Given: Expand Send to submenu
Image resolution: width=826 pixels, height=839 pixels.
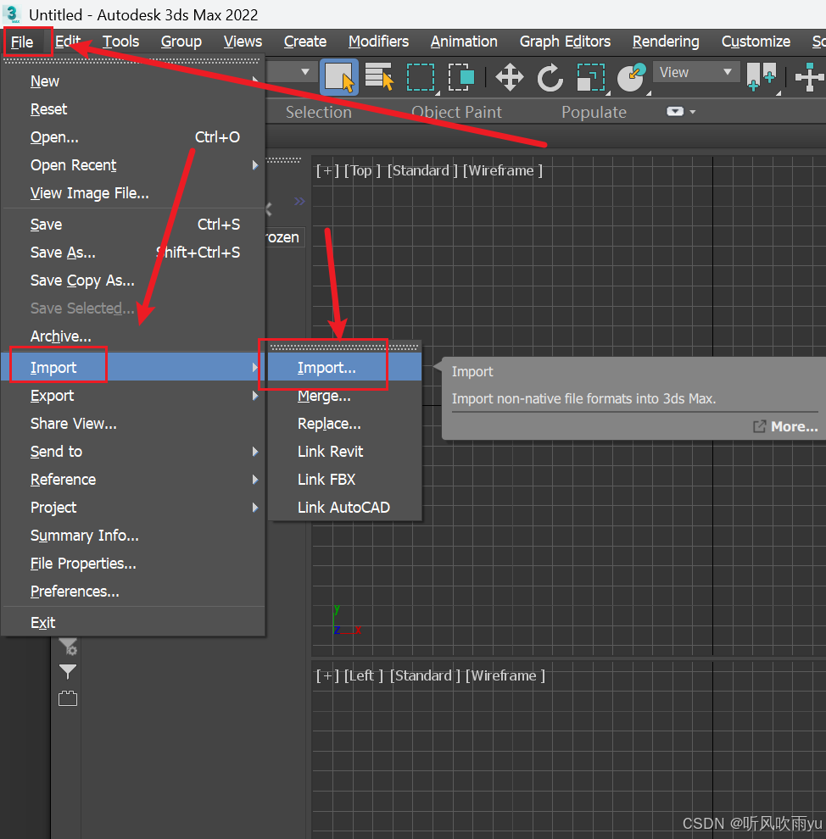Looking at the screenshot, I should point(133,452).
